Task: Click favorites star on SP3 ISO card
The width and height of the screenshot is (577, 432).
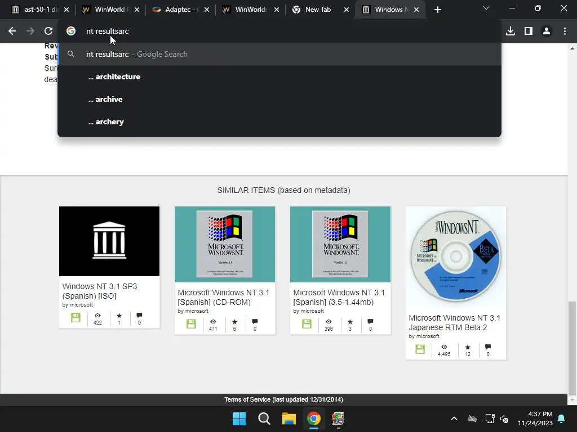Action: (x=119, y=316)
